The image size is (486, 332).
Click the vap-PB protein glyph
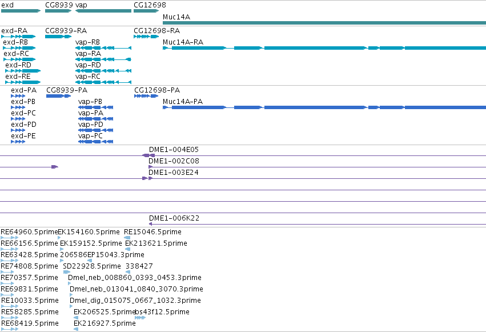pyautogui.click(x=96, y=107)
